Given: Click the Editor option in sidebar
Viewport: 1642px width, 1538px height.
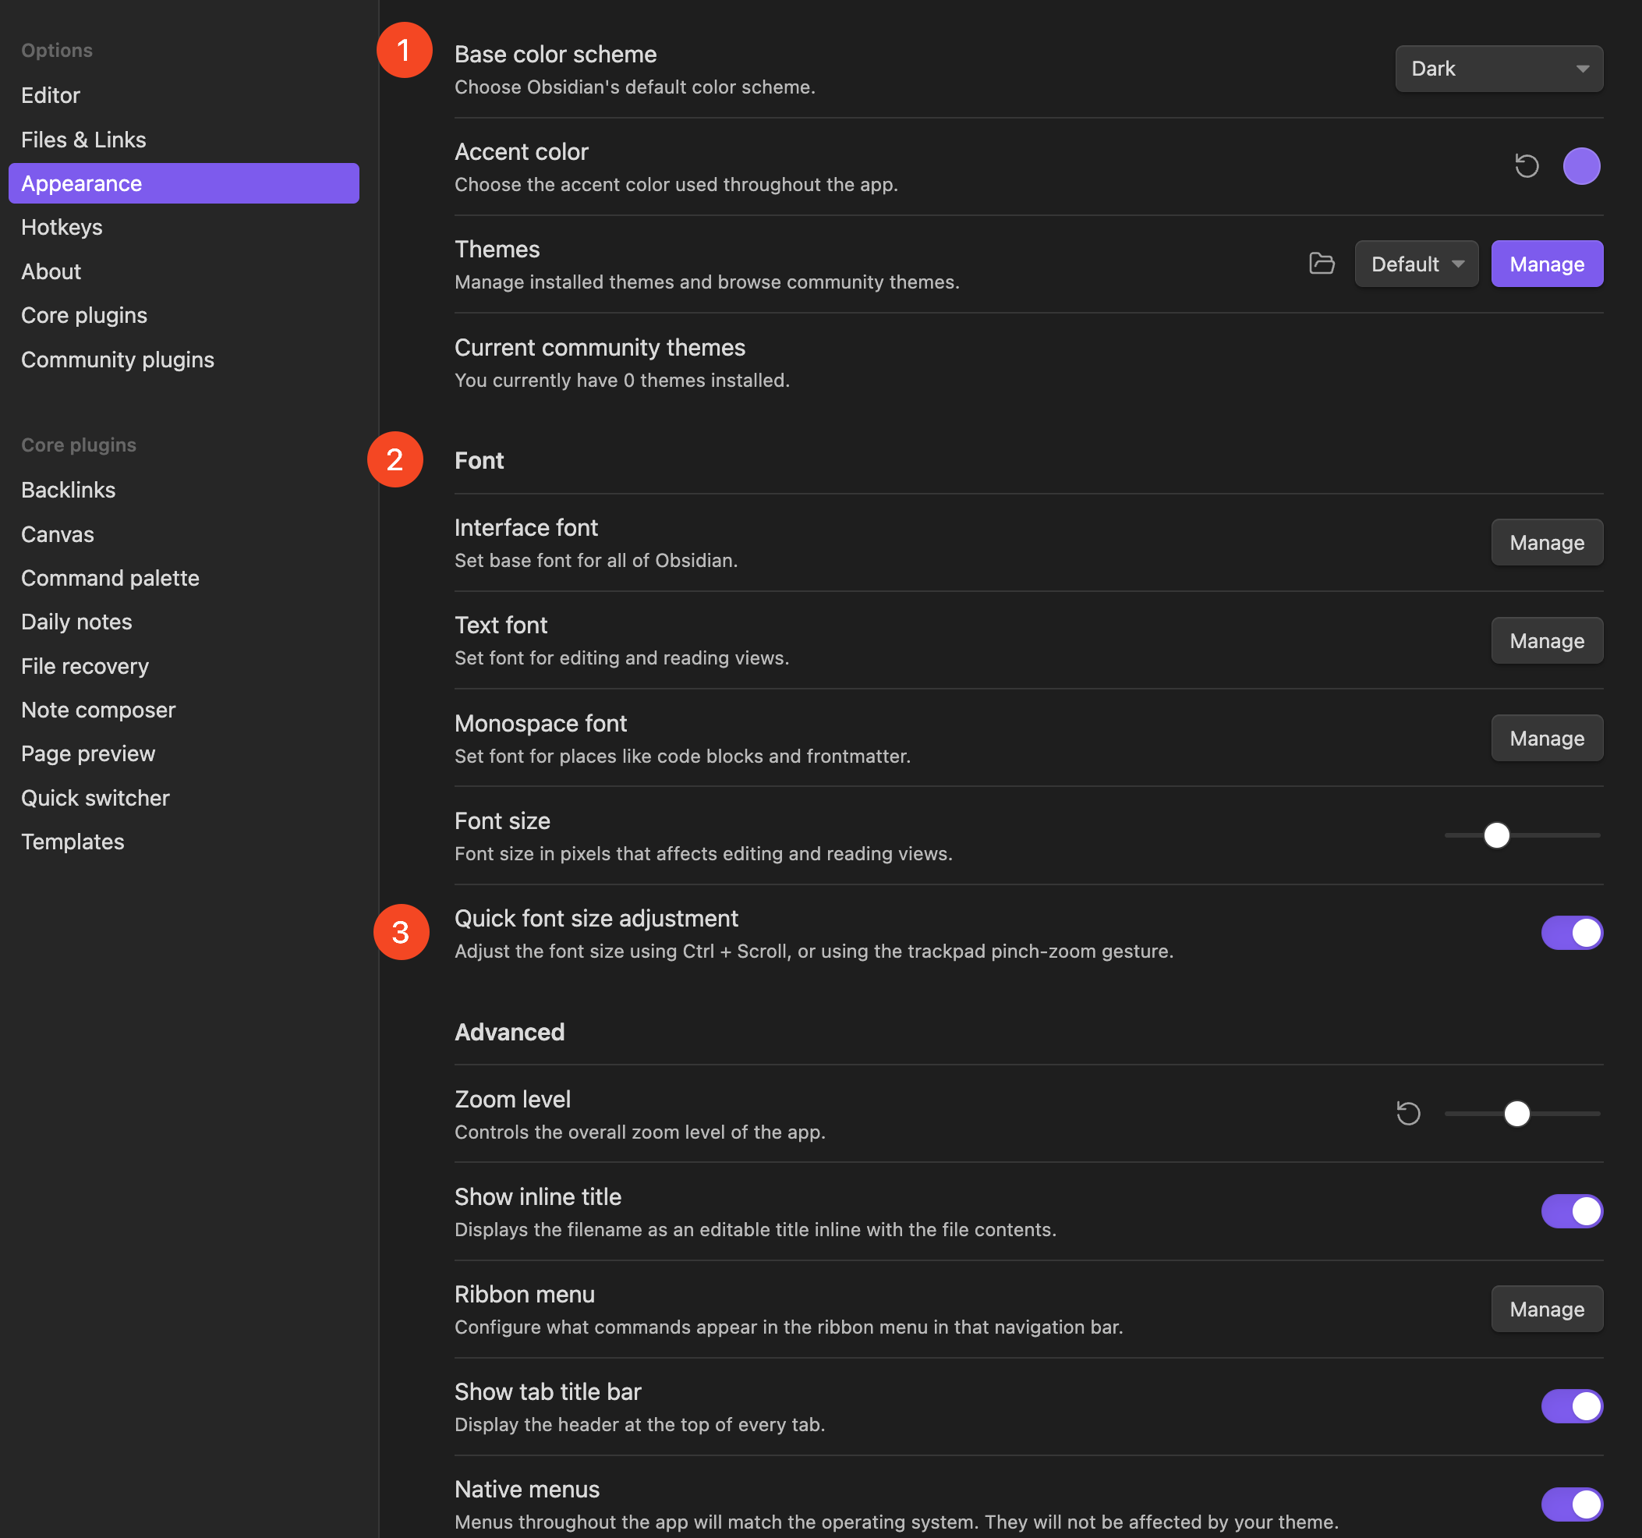Looking at the screenshot, I should click(51, 95).
